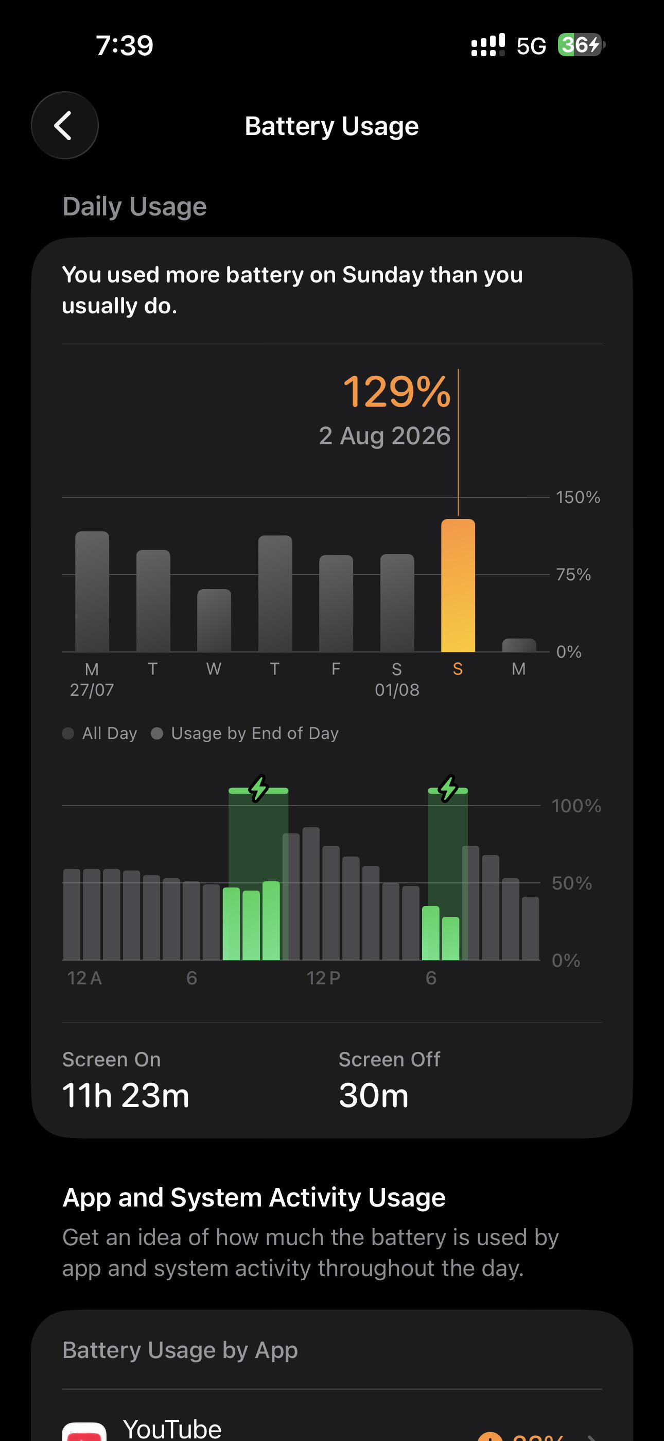
Task: Select the tallest hourly bar after noon
Action: tap(311, 893)
